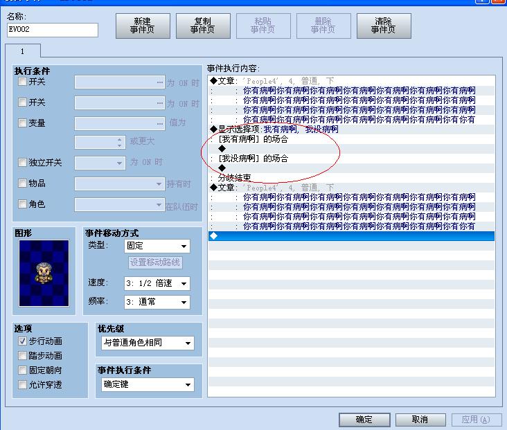Enable the second 开关 condition checkbox
Screen dimensions: 507x430
tap(22, 102)
